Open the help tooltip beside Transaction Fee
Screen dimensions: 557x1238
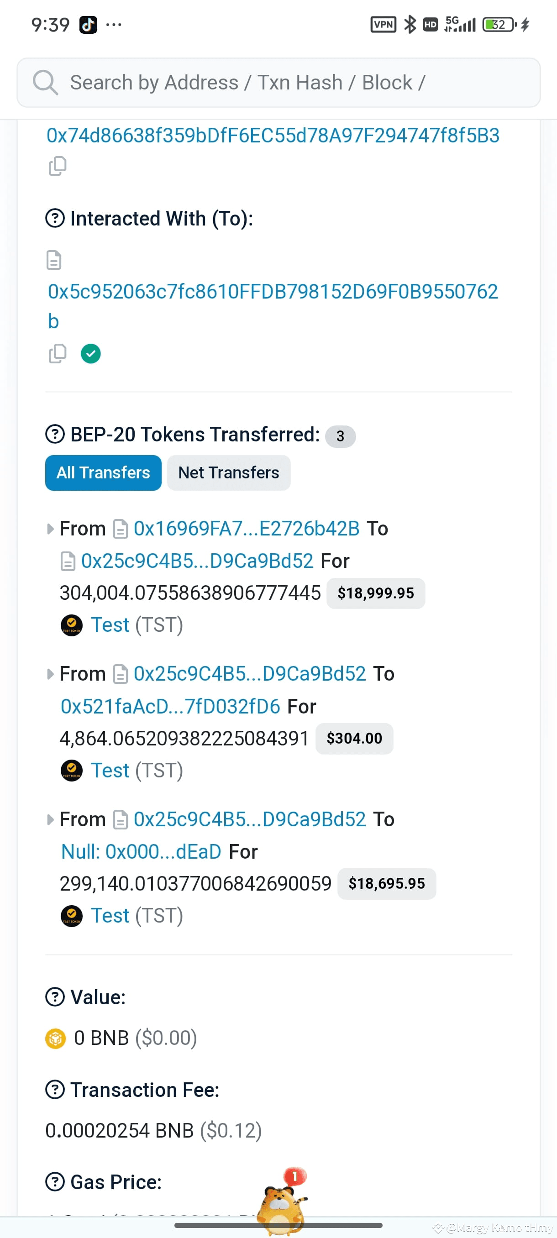[55, 1090]
